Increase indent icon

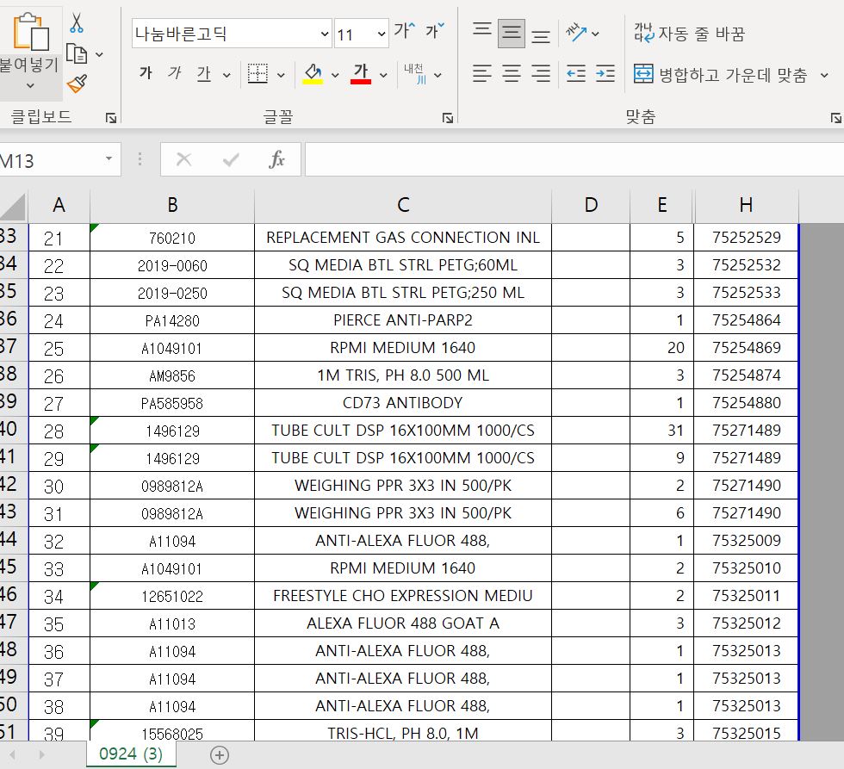click(x=605, y=73)
